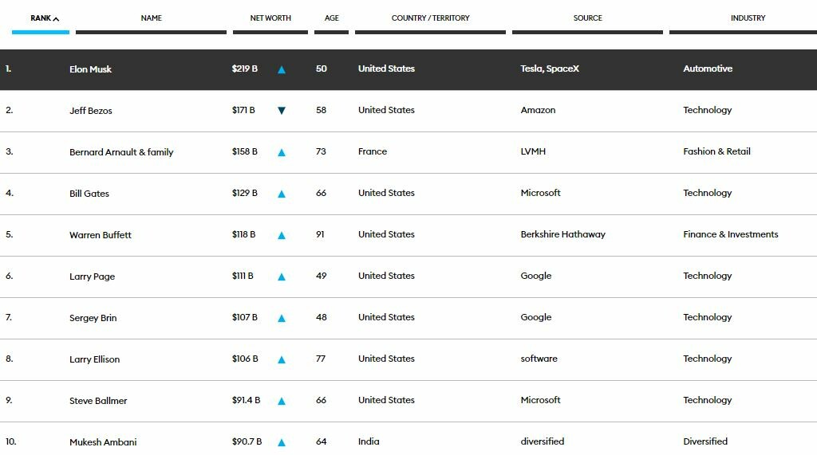This screenshot has height=455, width=817.
Task: Sort by the RANK column header
Action: [45, 18]
